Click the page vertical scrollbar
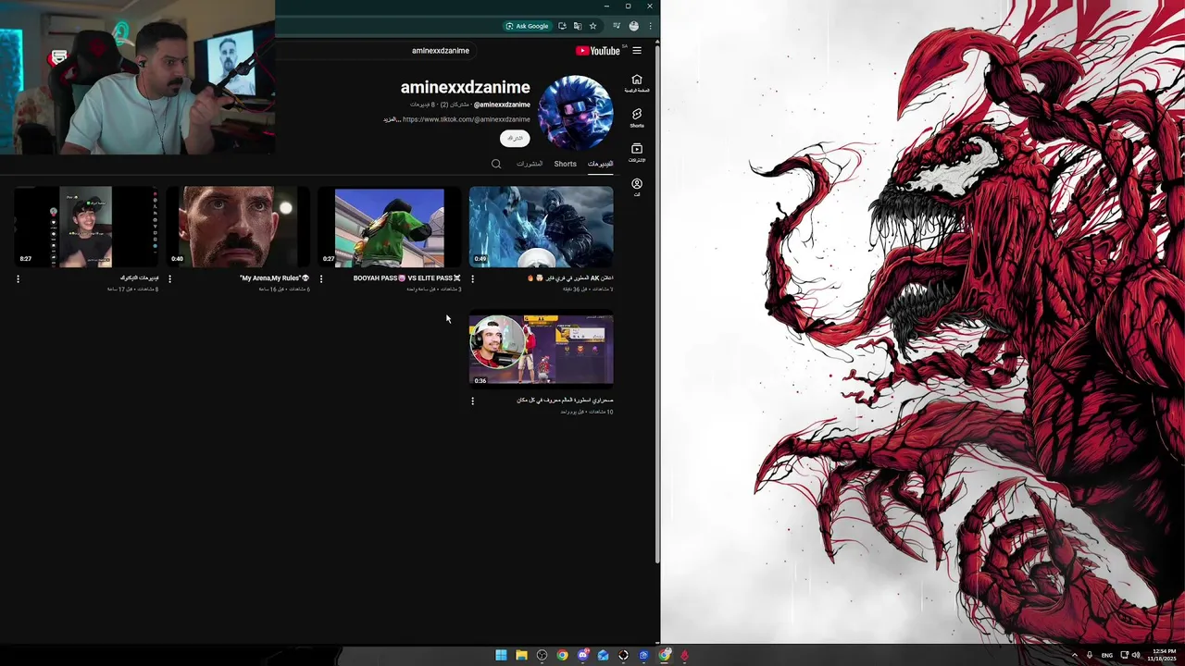The image size is (1185, 666). point(657,303)
